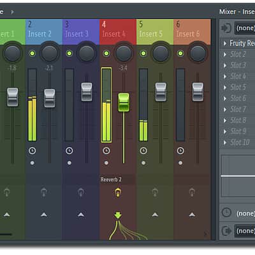Click Insert 1's send icon above its routing arrow
Viewport: 255px width, 255px height.
[x=7, y=193]
